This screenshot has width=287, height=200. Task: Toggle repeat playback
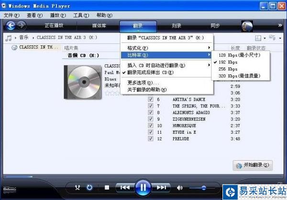(x=89, y=188)
